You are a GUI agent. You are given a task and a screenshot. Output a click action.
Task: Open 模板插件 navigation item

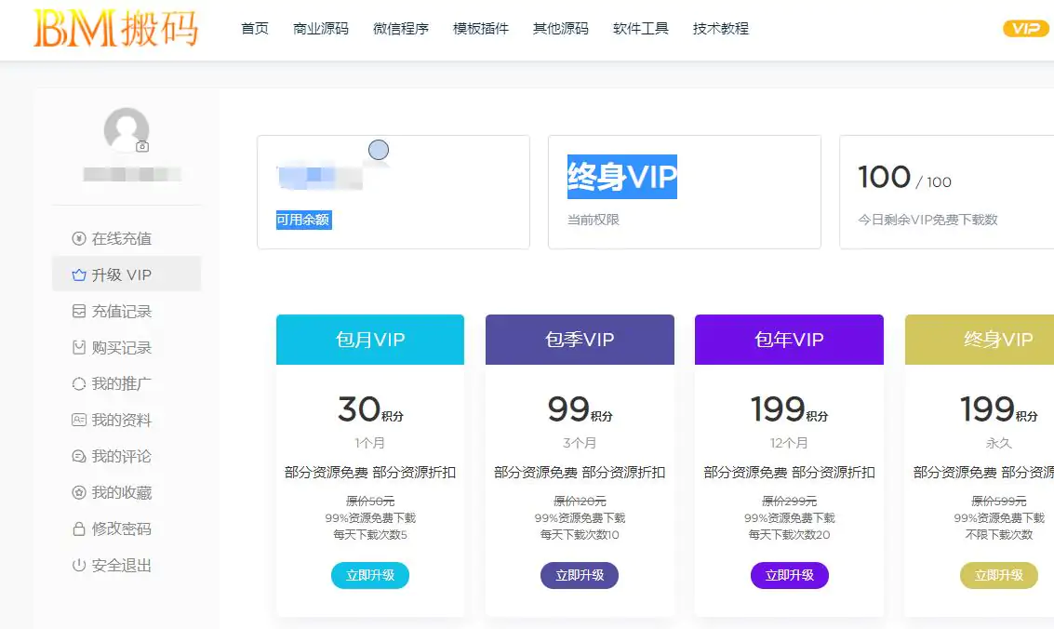[x=481, y=28]
